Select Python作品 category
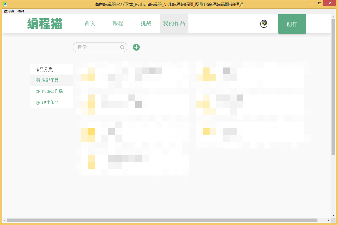Screen dimensions: 338x225 52,91
